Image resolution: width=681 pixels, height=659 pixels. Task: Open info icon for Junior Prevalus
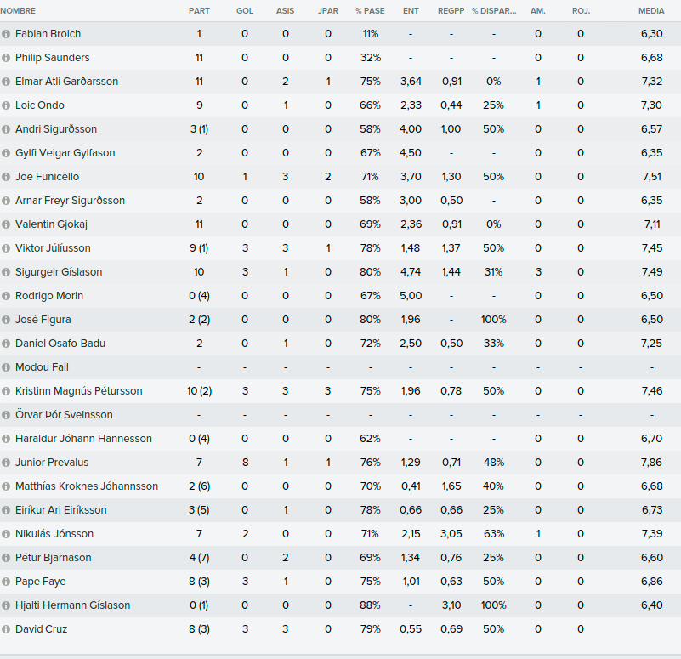coord(6,463)
